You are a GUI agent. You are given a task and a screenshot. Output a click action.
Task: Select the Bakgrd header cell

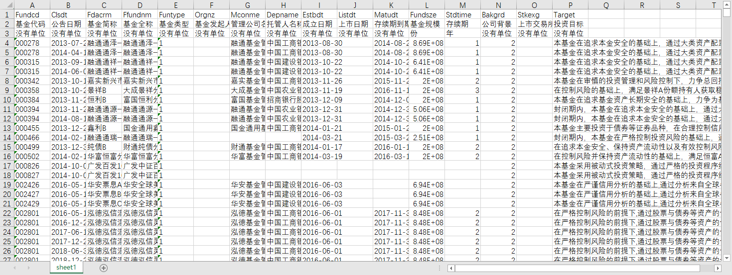[498, 14]
